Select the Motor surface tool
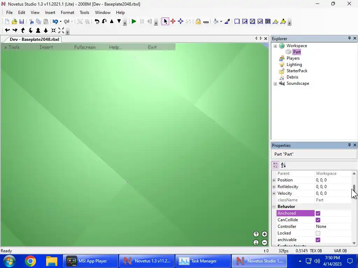The image size is (358, 268). pos(283,21)
